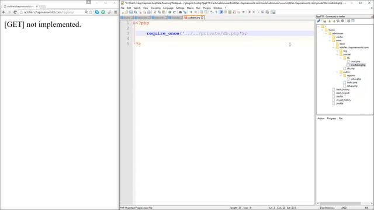
Task: Open the Window menu
Action: click(218, 8)
